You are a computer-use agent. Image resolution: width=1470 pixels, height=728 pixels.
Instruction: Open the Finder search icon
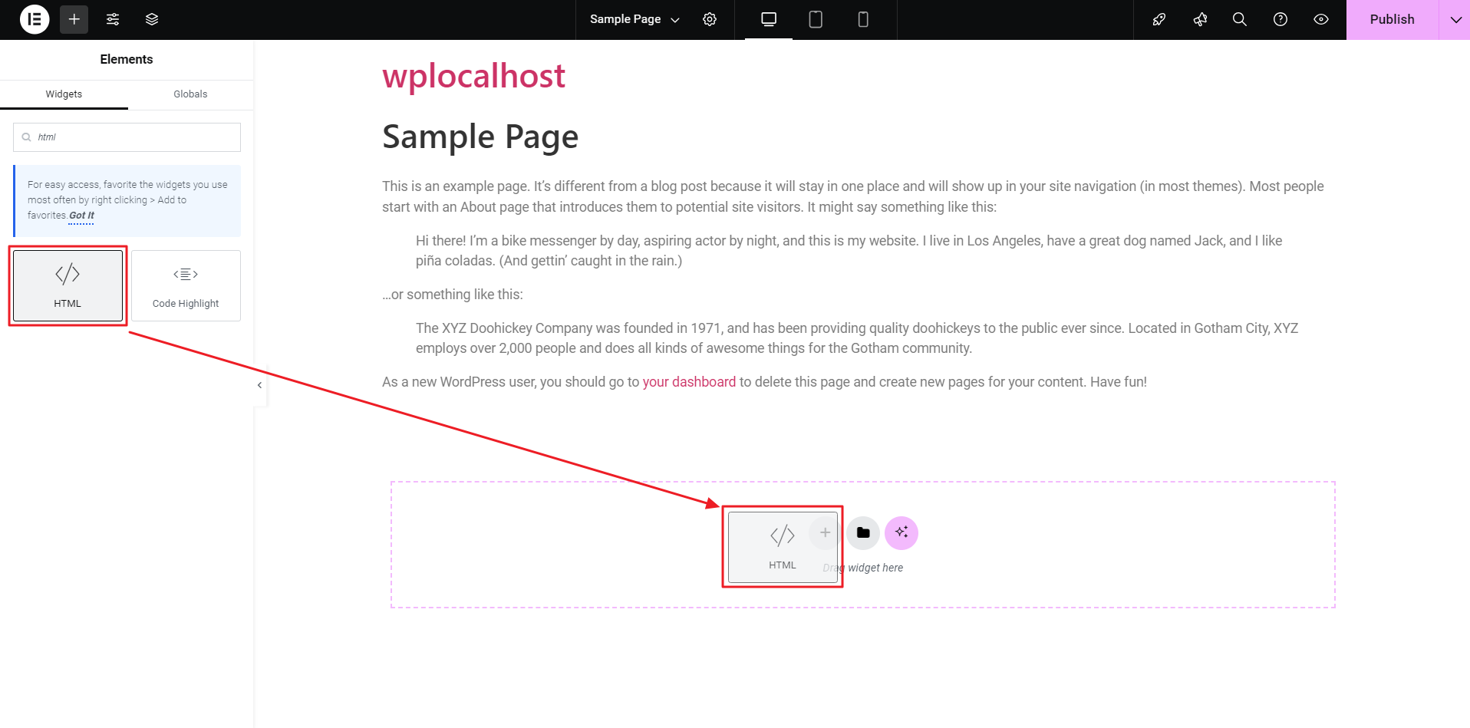tap(1240, 19)
